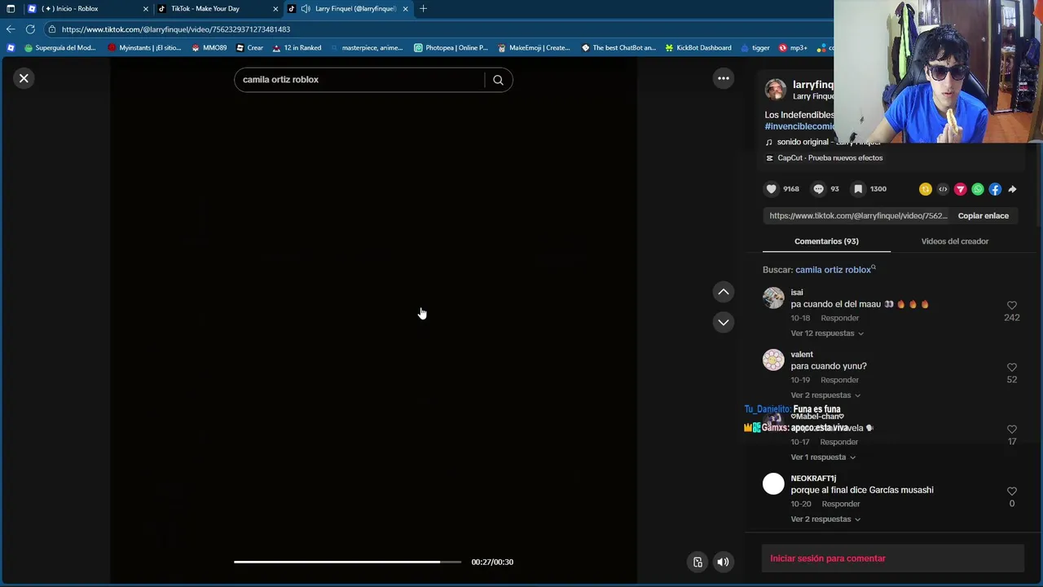Close the Larry Finquel browser tab
Image resolution: width=1043 pixels, height=587 pixels.
click(x=405, y=9)
